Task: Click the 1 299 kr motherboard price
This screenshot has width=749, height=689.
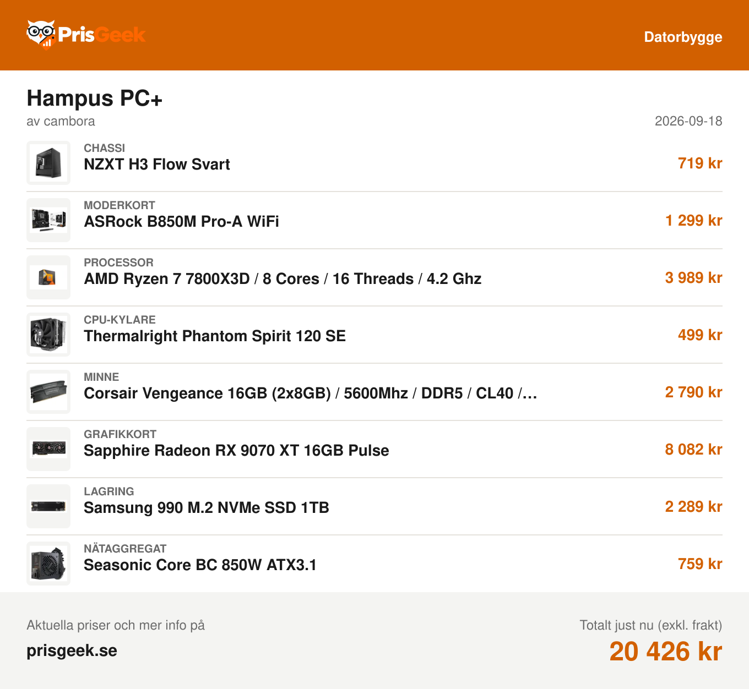Action: (693, 220)
